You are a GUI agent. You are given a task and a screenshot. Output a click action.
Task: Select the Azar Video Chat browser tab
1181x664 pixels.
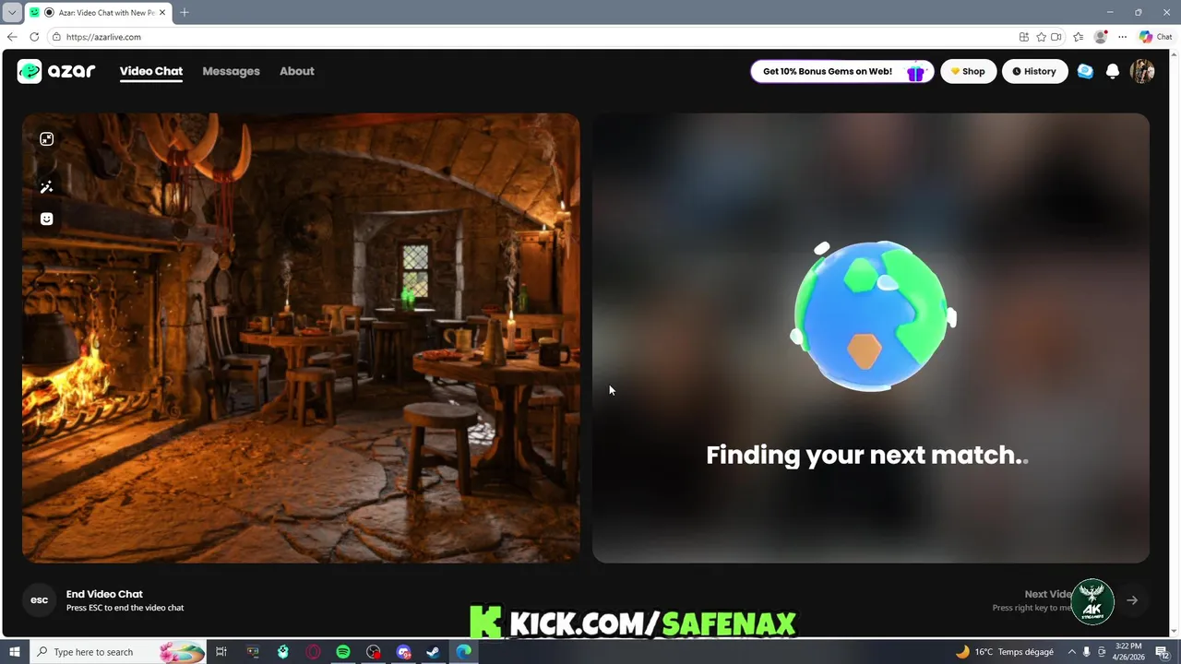(x=99, y=13)
